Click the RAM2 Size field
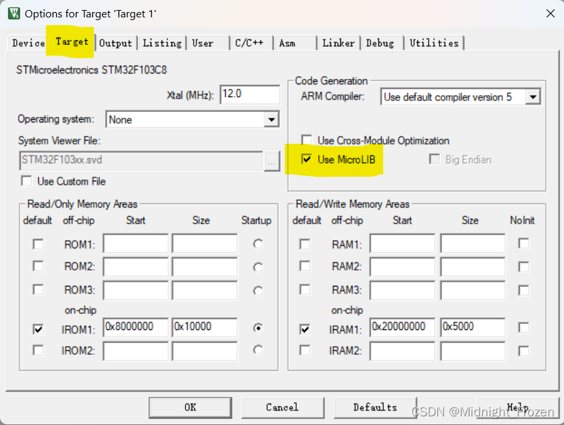The width and height of the screenshot is (564, 425). 473,266
